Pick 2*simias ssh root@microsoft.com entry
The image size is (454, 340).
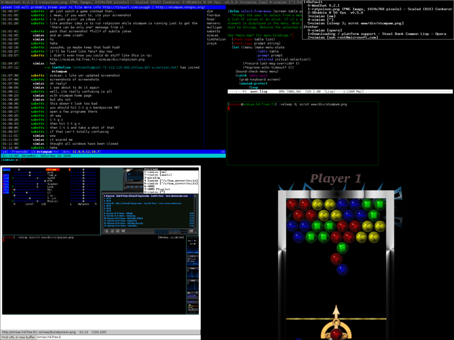[343, 37]
